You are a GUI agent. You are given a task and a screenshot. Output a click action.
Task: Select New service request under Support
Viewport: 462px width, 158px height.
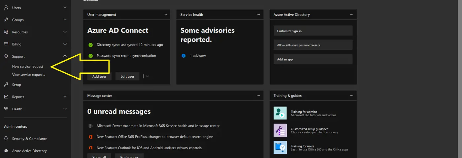[28, 66]
